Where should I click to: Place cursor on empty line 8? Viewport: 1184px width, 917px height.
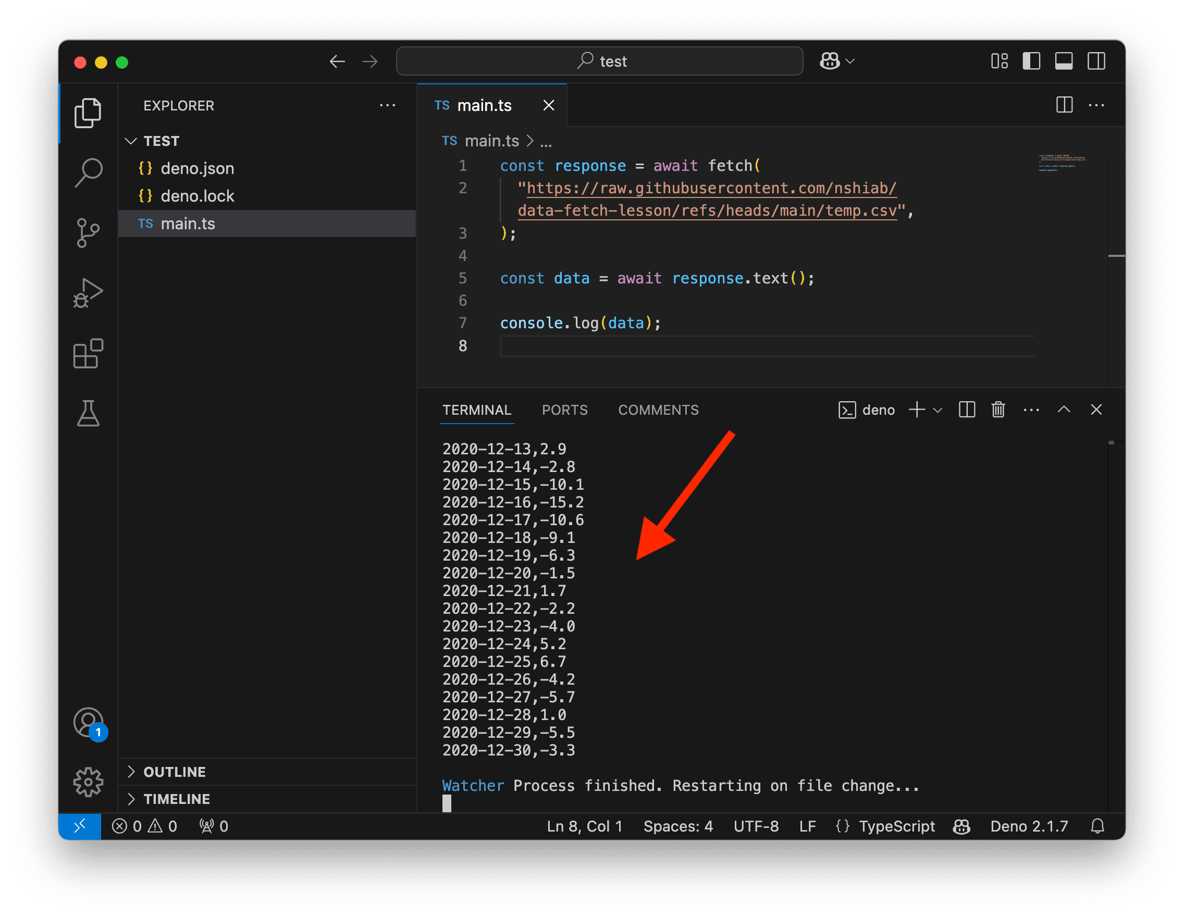(767, 346)
